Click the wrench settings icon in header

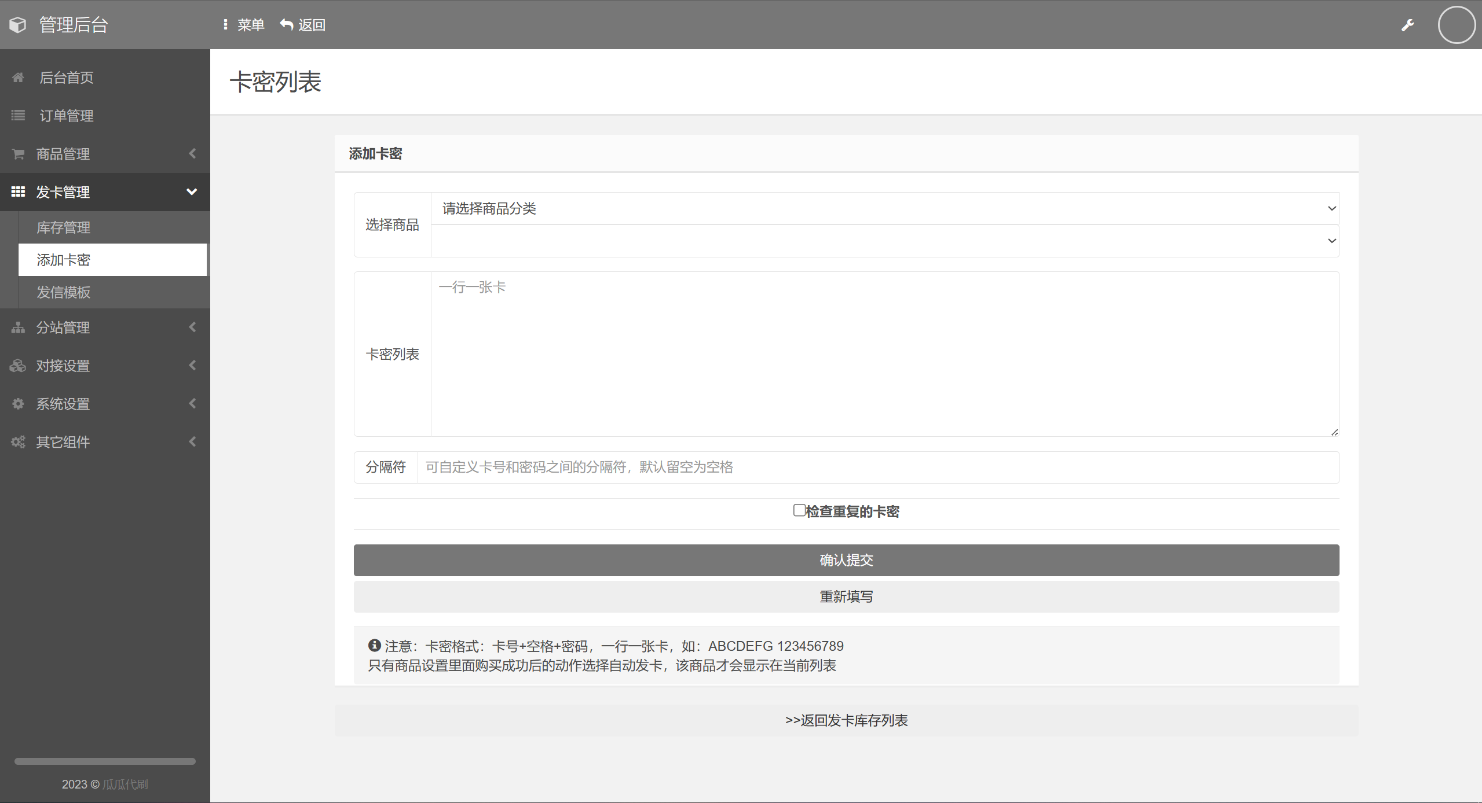[1407, 25]
